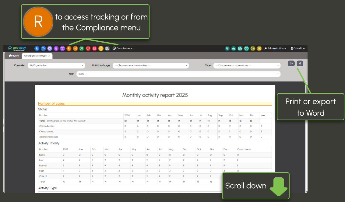Open the Administration menu

click(276, 48)
